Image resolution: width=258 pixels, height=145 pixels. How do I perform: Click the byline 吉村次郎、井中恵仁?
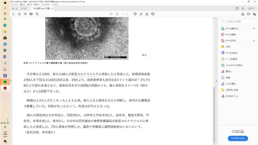(x=40, y=133)
